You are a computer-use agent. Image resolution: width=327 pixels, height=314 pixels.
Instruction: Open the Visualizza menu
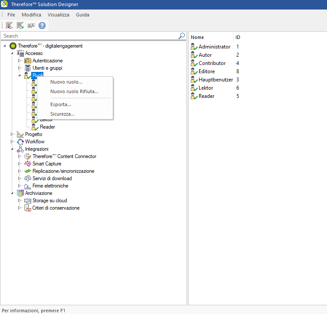point(59,15)
